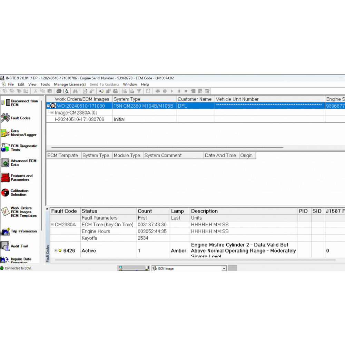Open the ECM Image dropdown
Image resolution: width=345 pixels, height=345 pixels.
tap(224, 268)
